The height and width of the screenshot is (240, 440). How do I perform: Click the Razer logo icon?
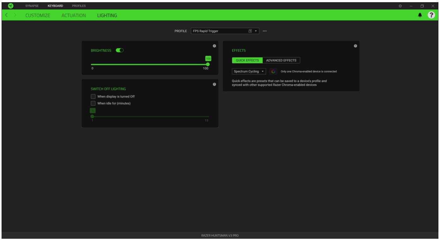(11, 6)
